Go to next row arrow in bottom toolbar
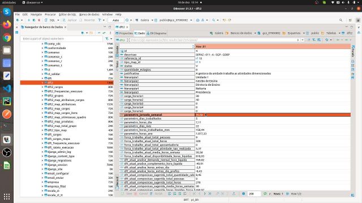The image size is (362, 203). pyautogui.click(x=205, y=194)
